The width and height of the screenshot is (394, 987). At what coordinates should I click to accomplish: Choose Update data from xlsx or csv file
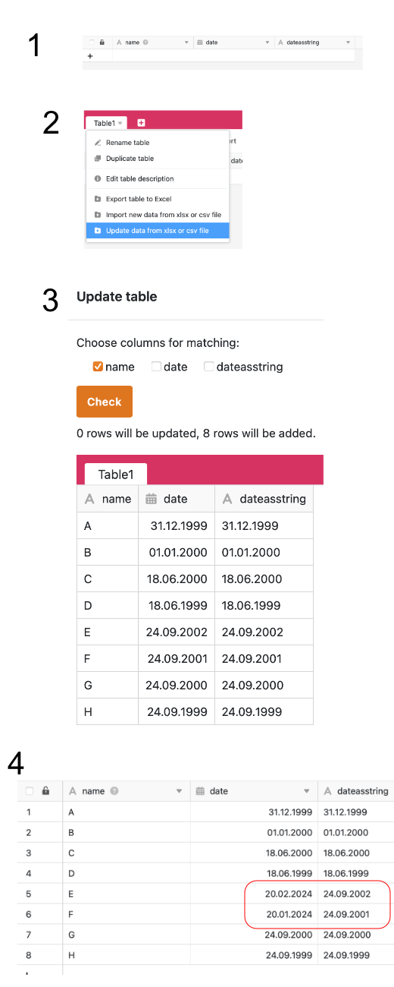pyautogui.click(x=158, y=231)
